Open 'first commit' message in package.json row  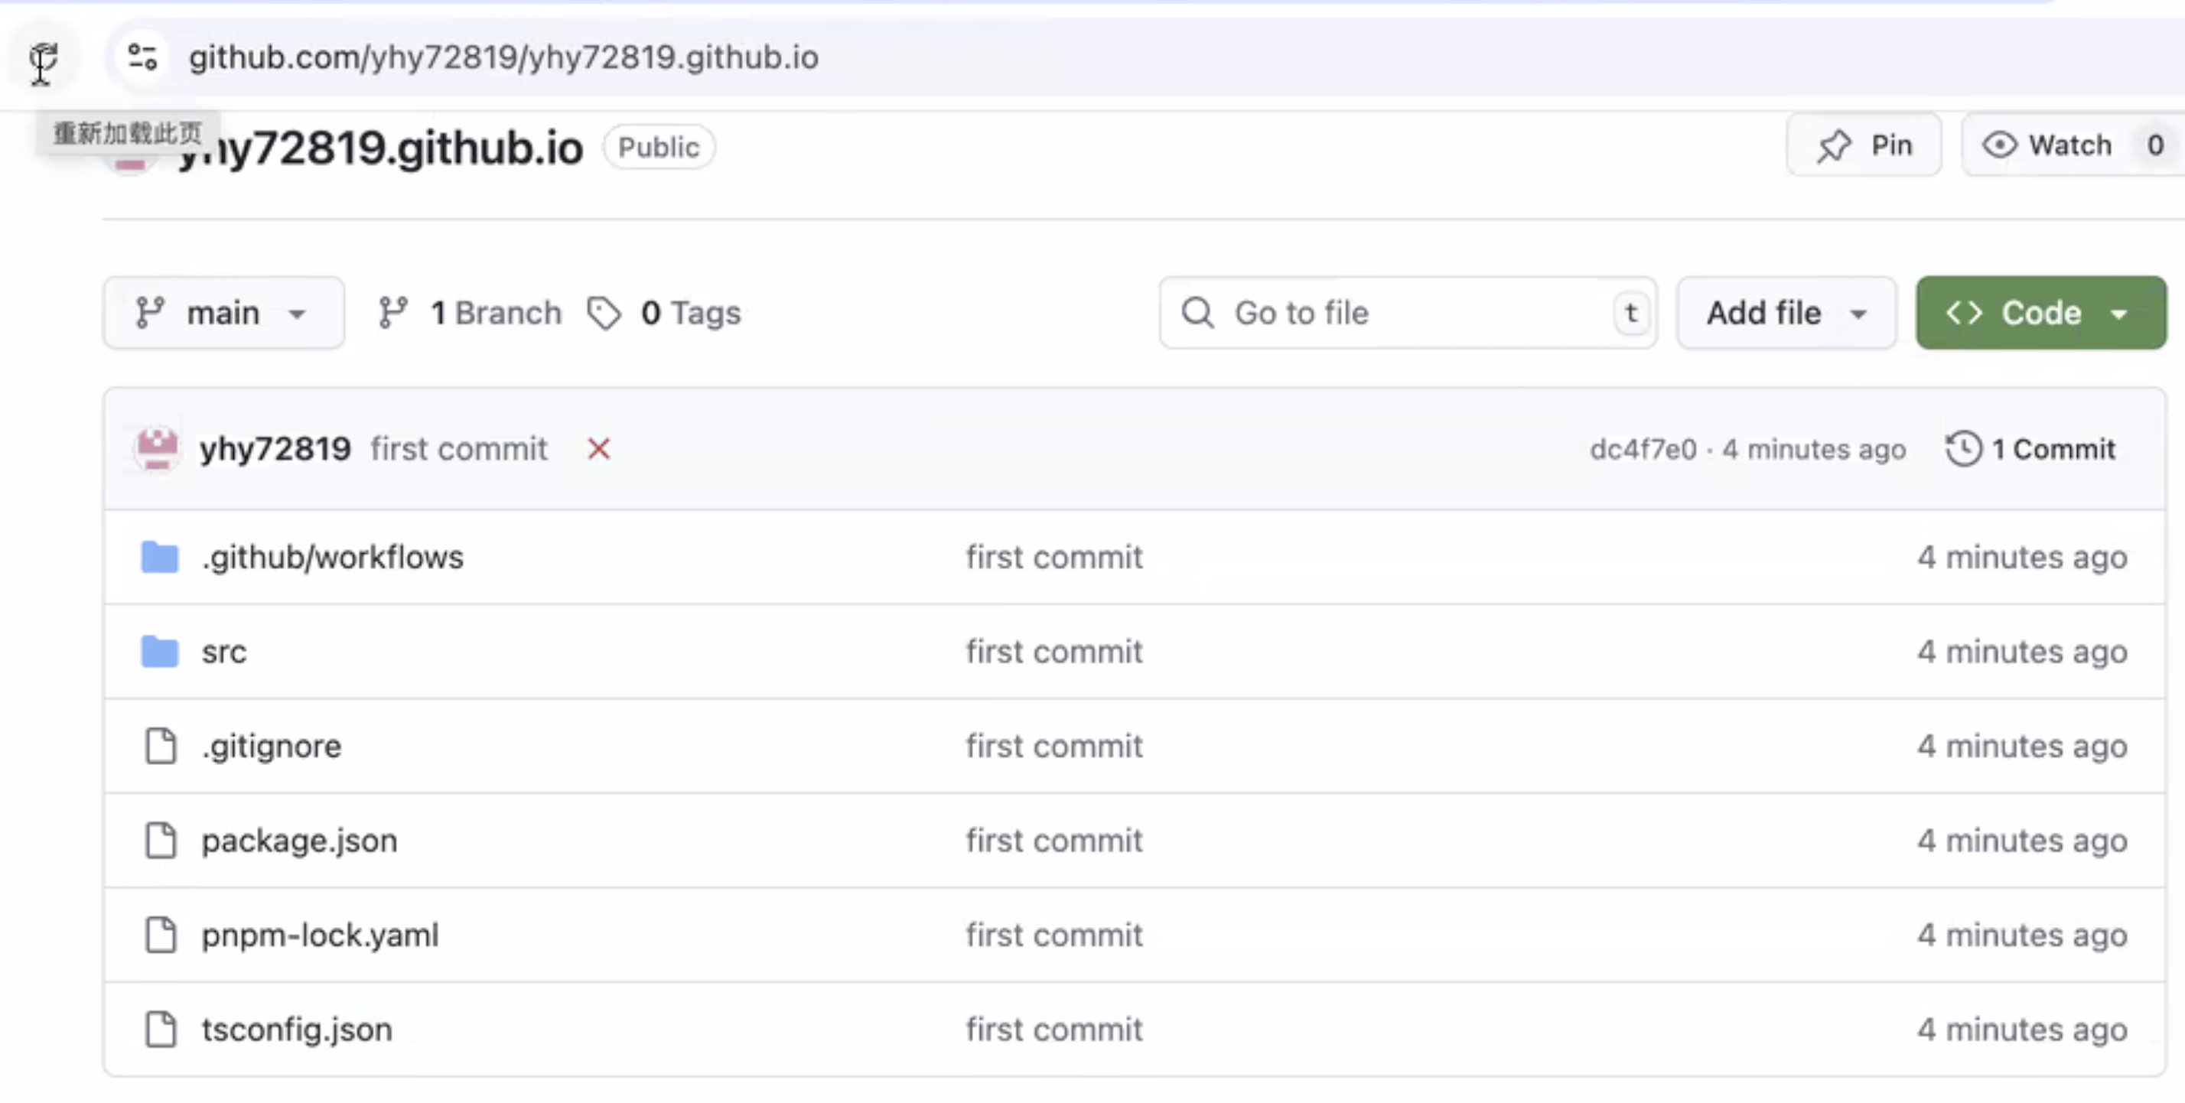coord(1054,840)
